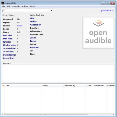Click the To Convert label
The height and width of the screenshot is (117, 117).
(x=8, y=52)
